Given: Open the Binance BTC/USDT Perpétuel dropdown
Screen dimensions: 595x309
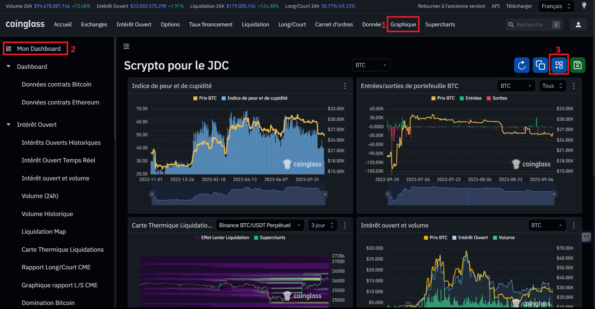Looking at the screenshot, I should 260,225.
